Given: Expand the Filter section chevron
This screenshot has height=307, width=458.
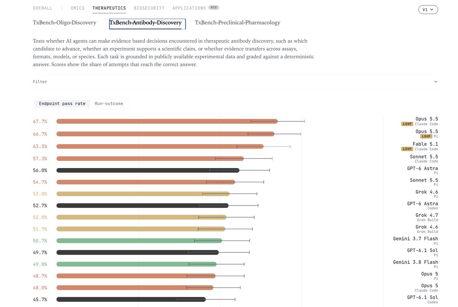Looking at the screenshot, I should [436, 82].
